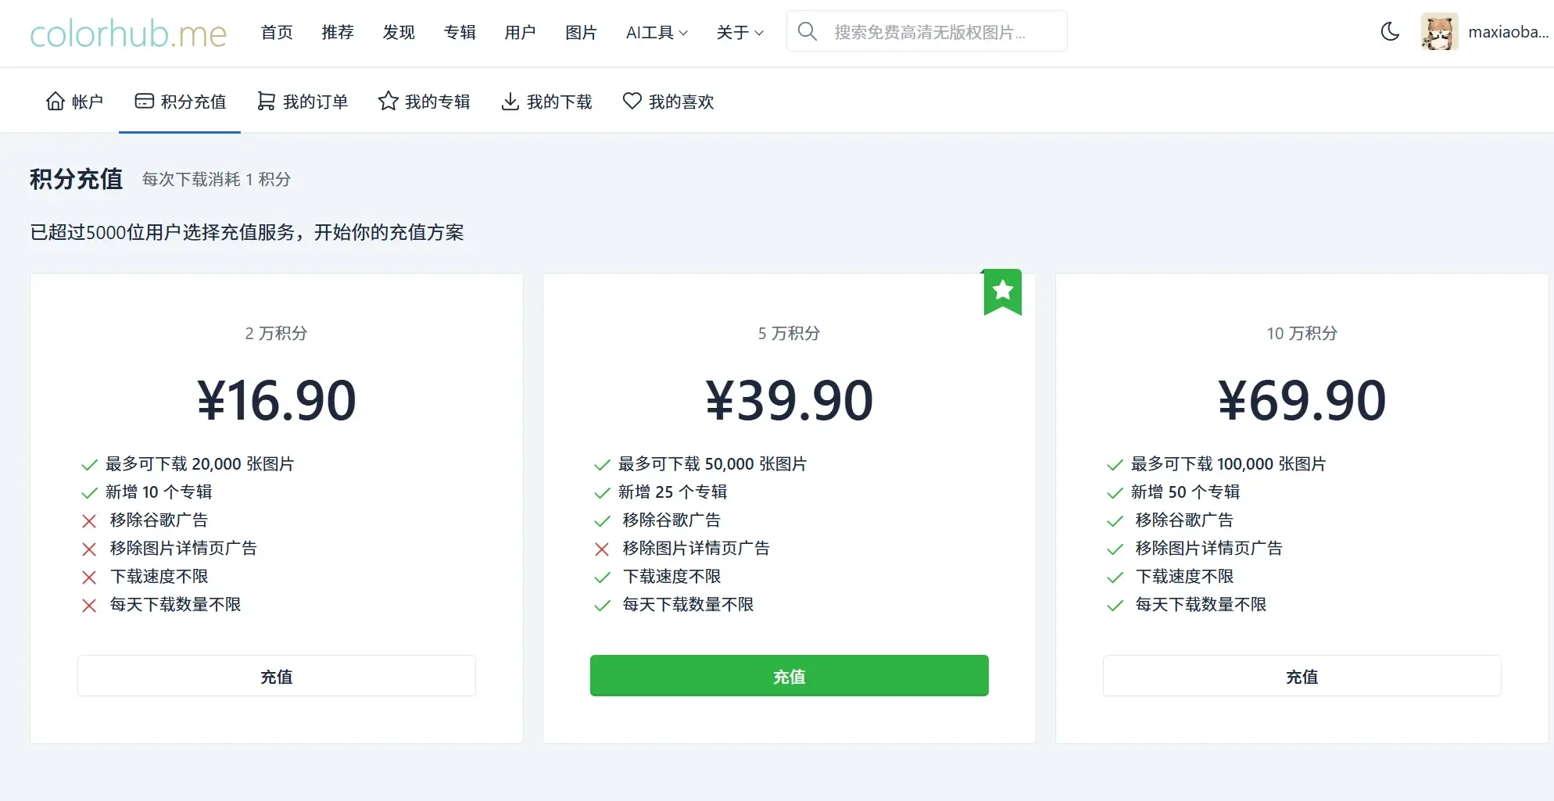The width and height of the screenshot is (1554, 801).
Task: Toggle dark mode with moon icon
Action: [1390, 31]
